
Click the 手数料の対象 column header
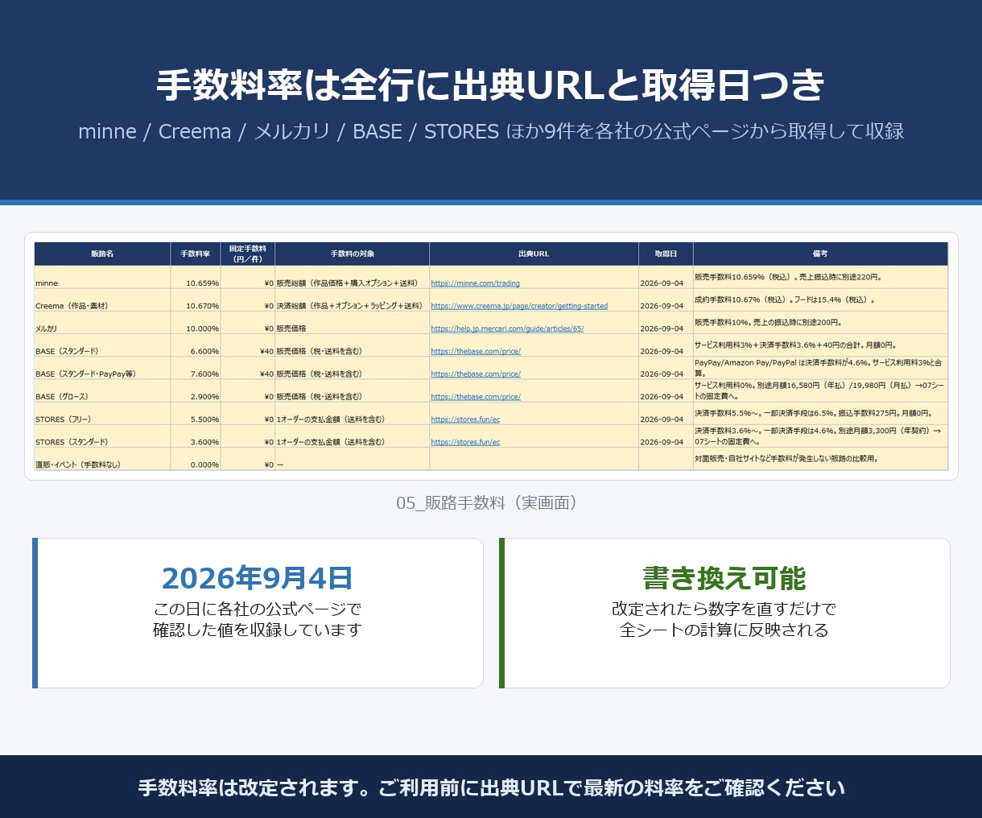click(353, 254)
